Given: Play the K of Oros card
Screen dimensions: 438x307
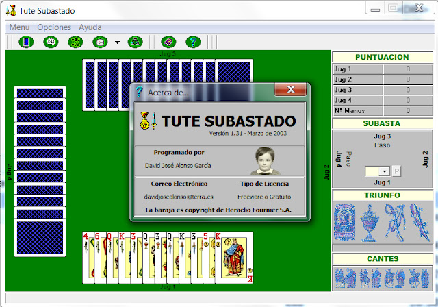Looking at the screenshot, I should (234, 258).
